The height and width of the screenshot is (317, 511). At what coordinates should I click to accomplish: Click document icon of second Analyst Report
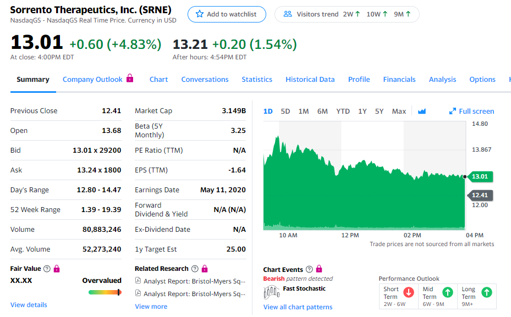(138, 293)
